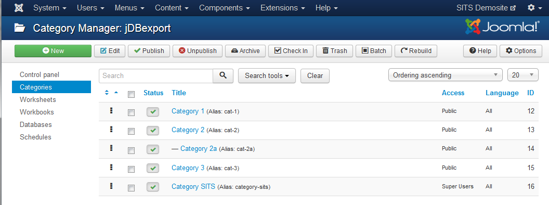Screen dimensions: 549x205
Task: Click the Publish toolbar button
Action: point(149,51)
